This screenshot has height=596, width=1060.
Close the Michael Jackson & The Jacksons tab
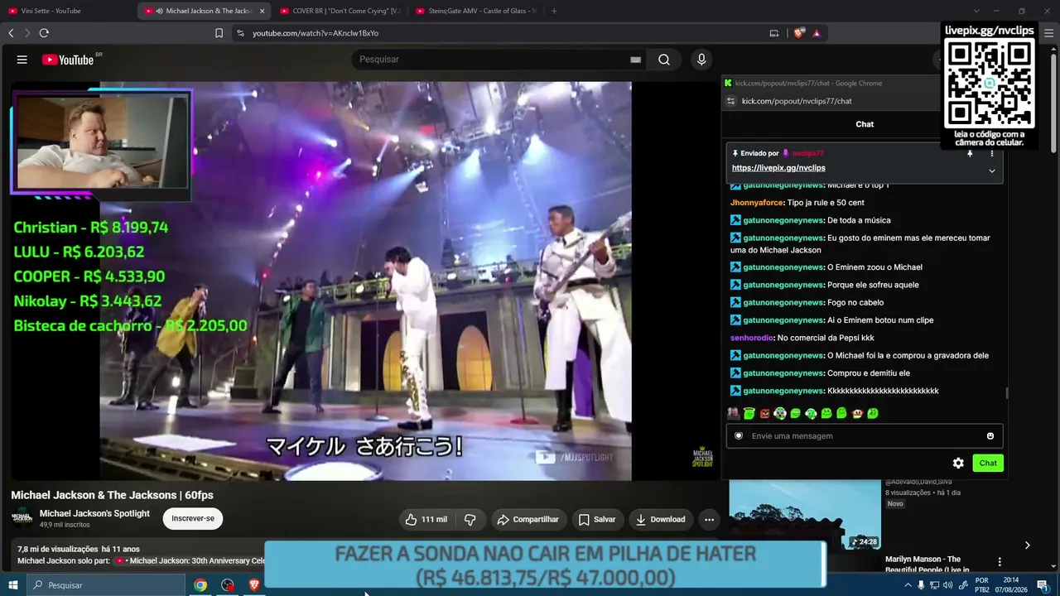[x=262, y=11]
